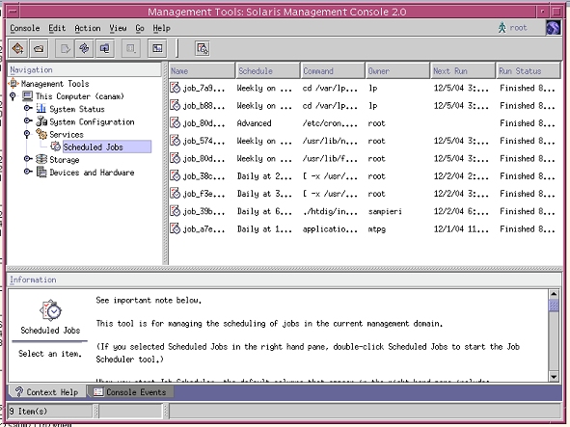Click the job_39b row icon
The image size is (570, 427).
176,211
